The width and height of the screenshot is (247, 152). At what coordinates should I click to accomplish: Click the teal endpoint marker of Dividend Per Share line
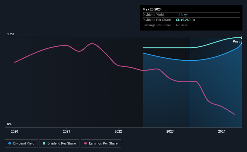[x=242, y=38]
